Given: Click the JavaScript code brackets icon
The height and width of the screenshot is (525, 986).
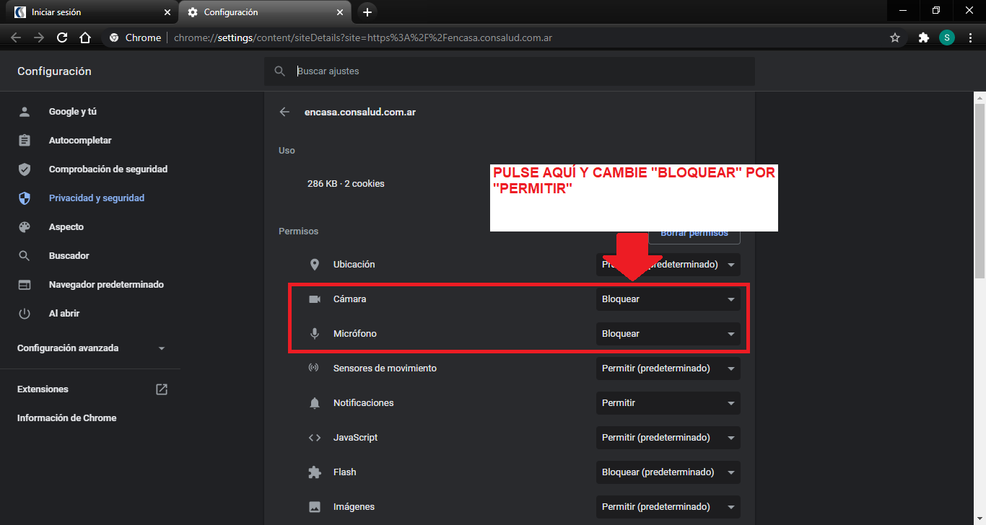Looking at the screenshot, I should click(x=315, y=437).
